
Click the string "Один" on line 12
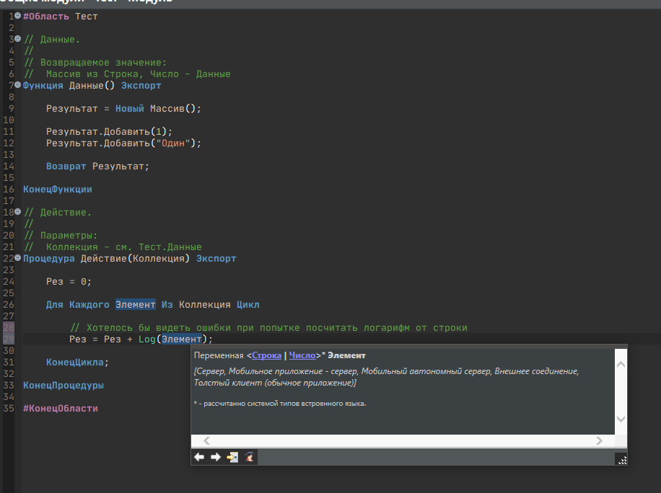pyautogui.click(x=173, y=143)
